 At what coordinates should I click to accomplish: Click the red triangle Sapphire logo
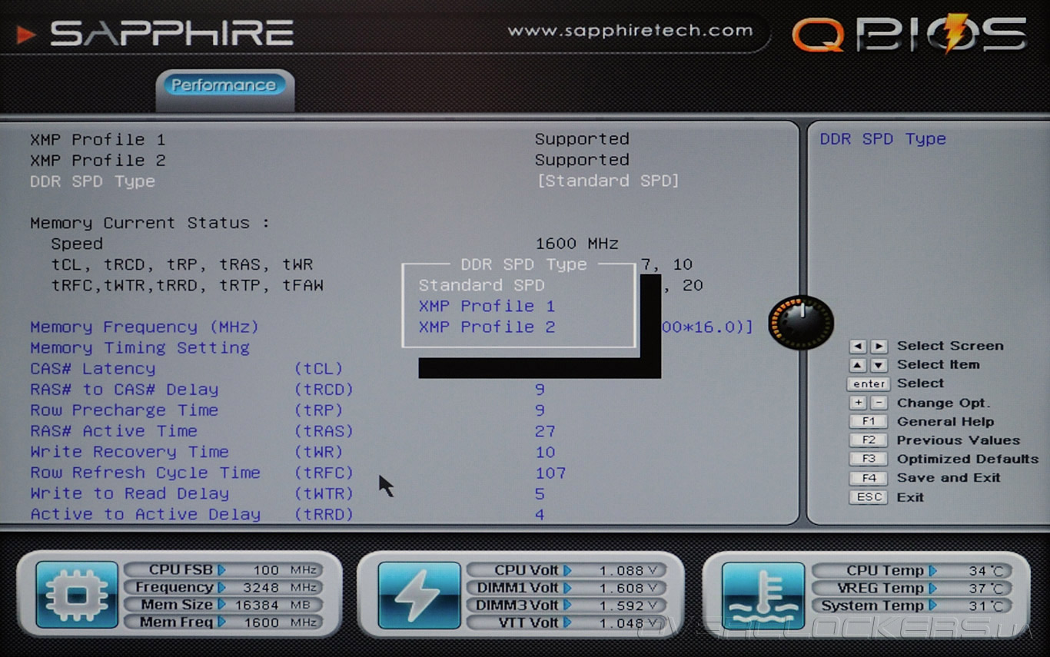[25, 35]
